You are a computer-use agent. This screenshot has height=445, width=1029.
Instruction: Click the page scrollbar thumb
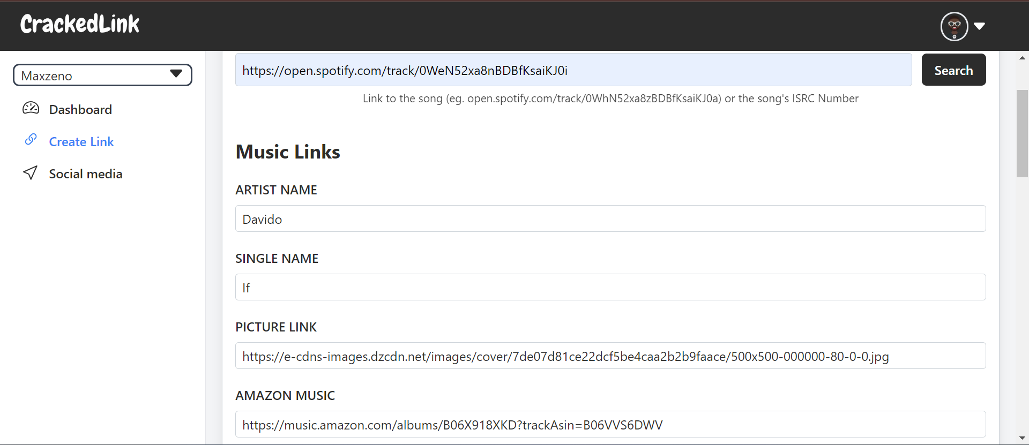tap(1022, 133)
